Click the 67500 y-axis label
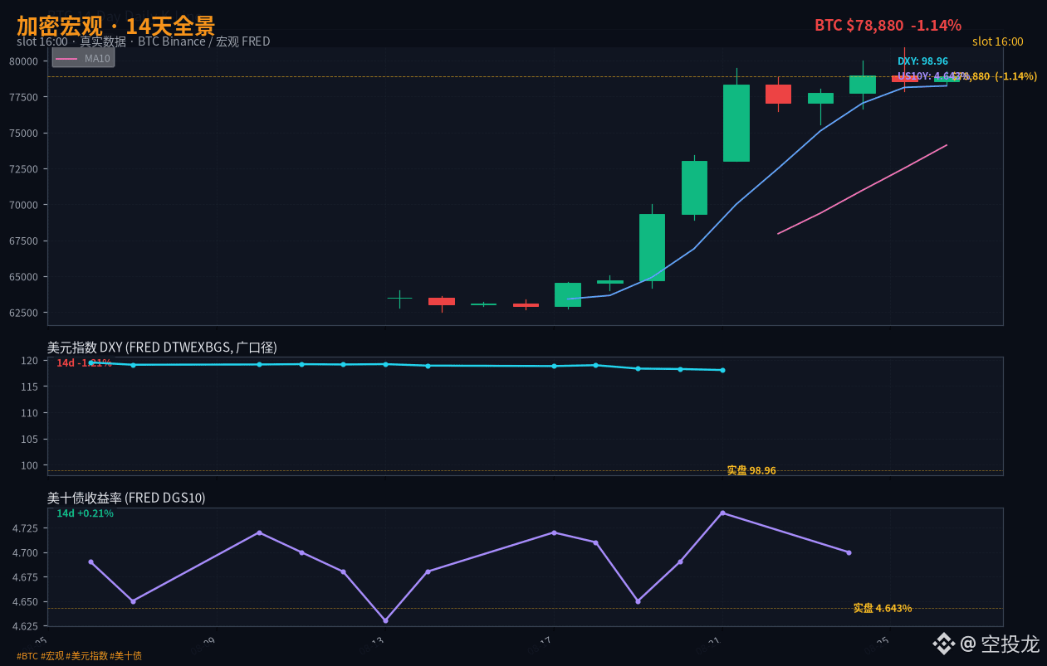1047x666 pixels. click(23, 241)
